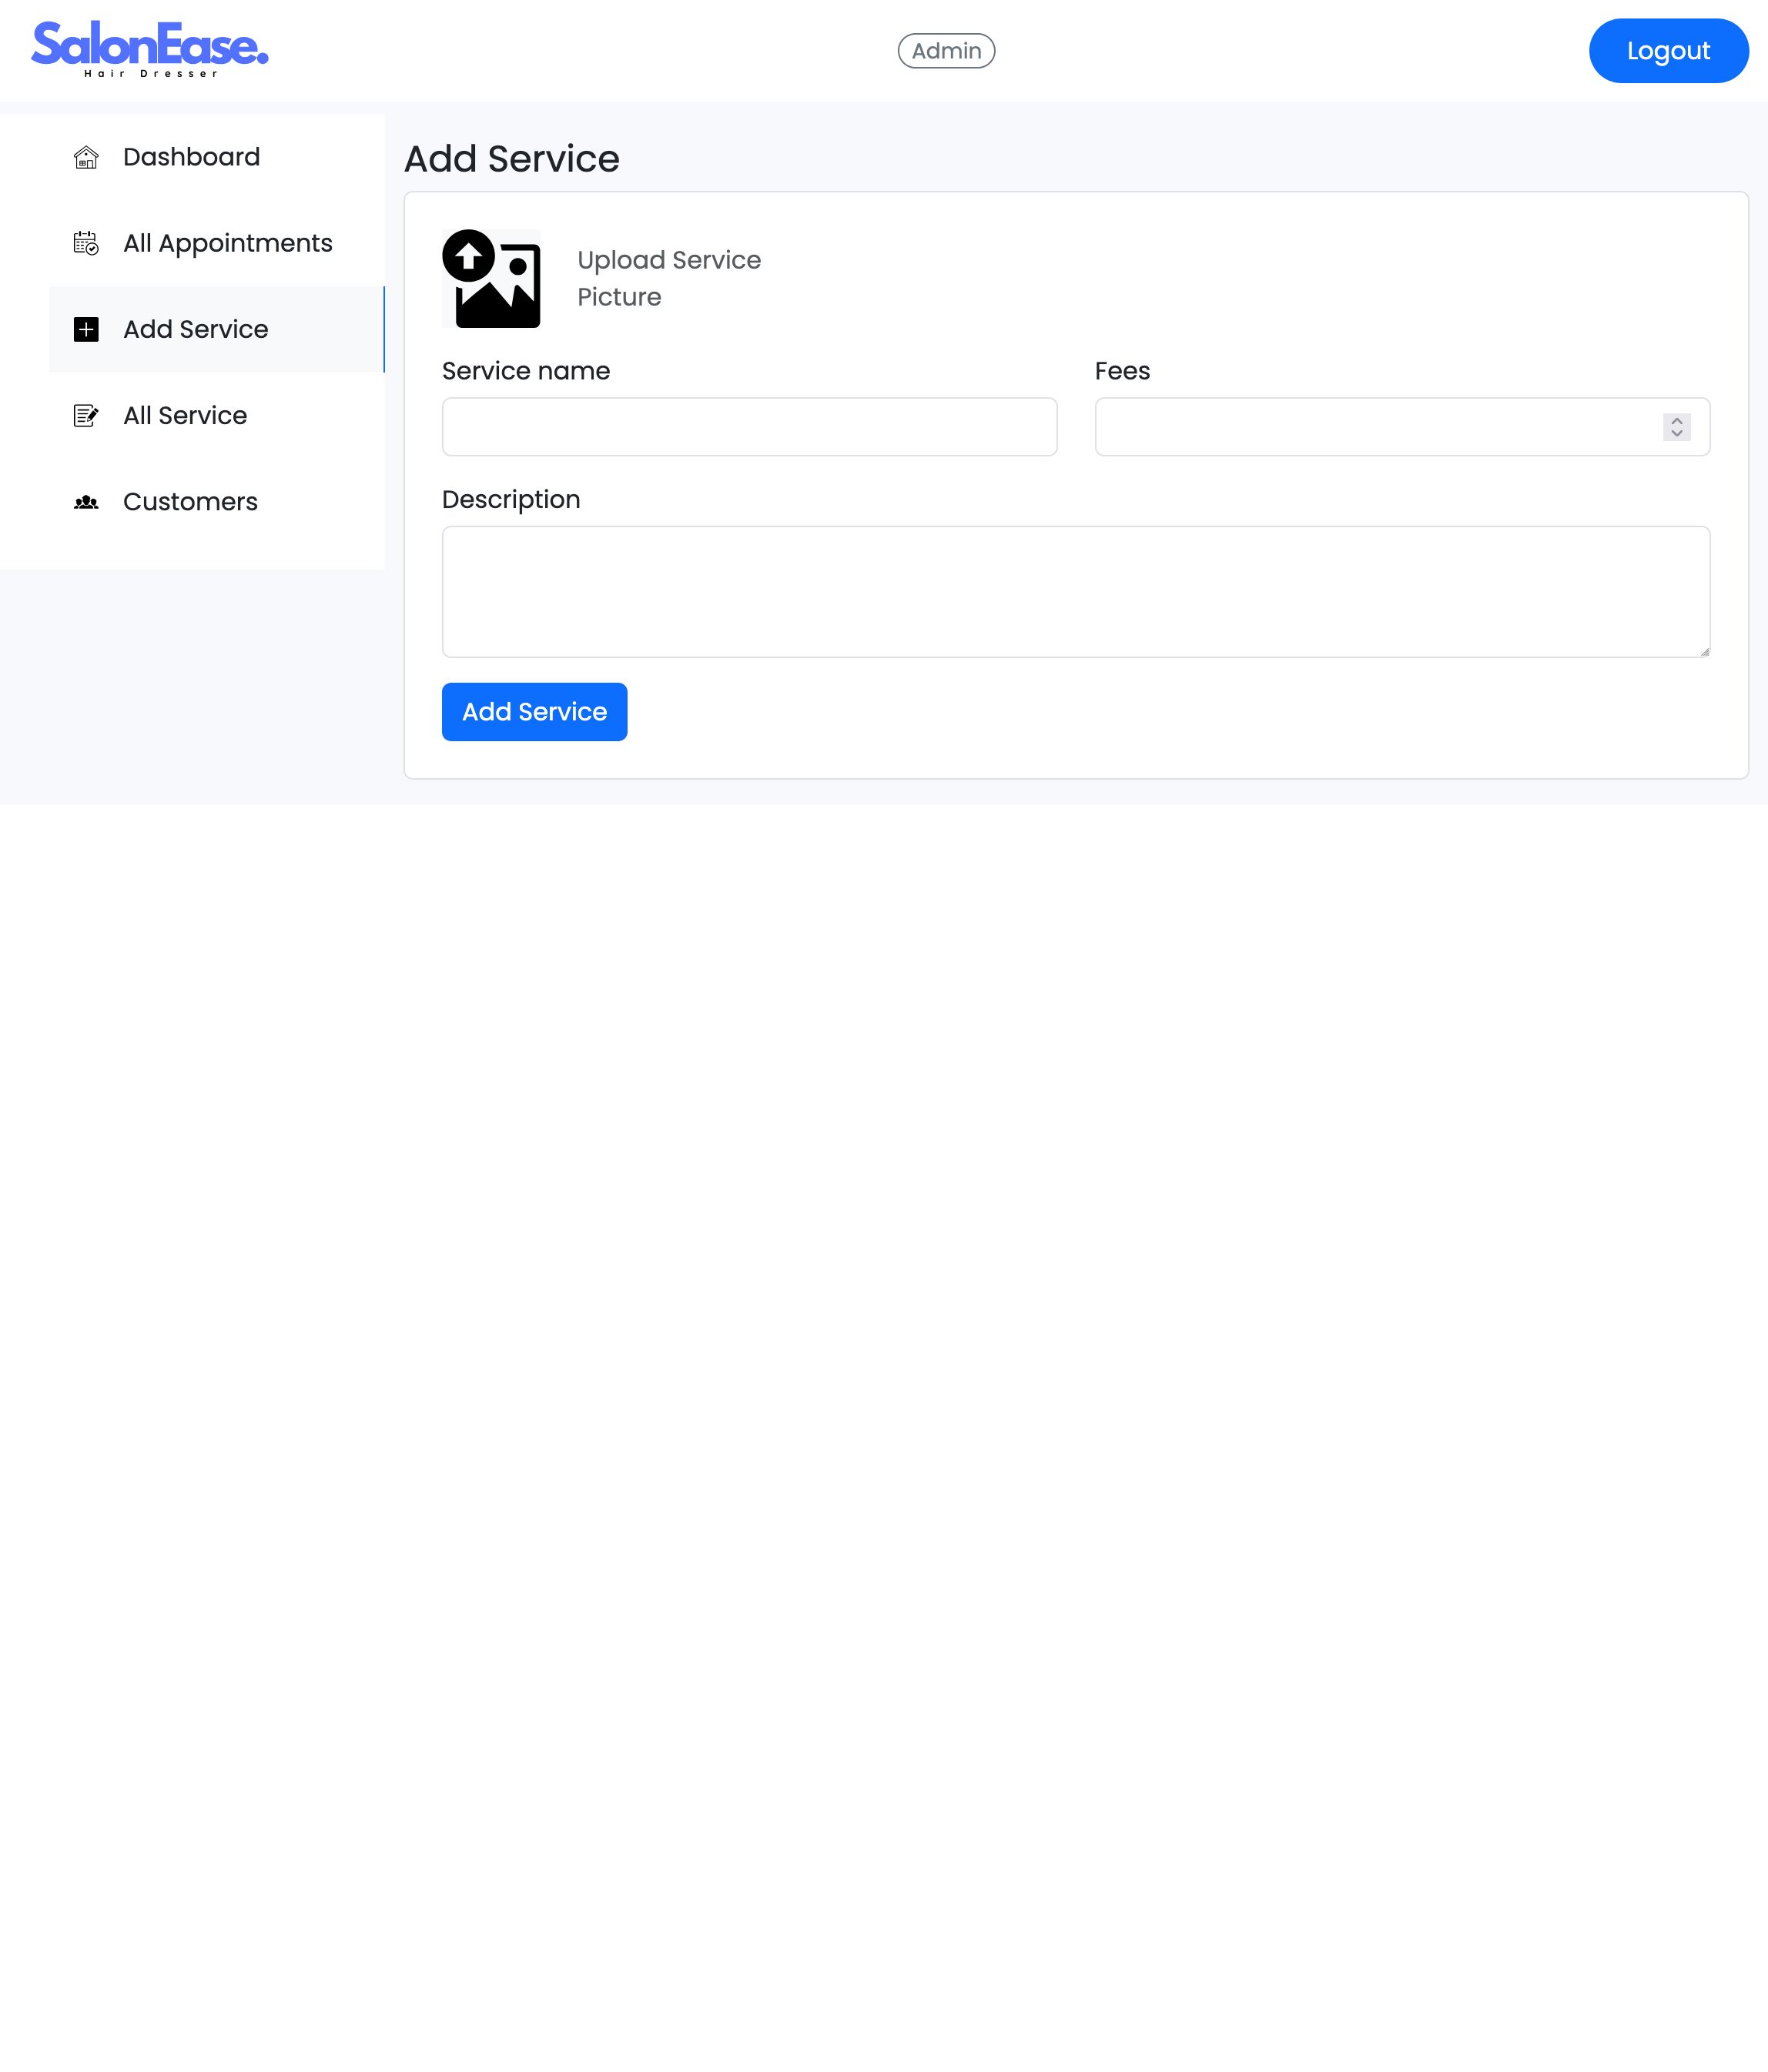Increase Fees with the up stepper arrow
The width and height of the screenshot is (1768, 2072).
tap(1677, 421)
